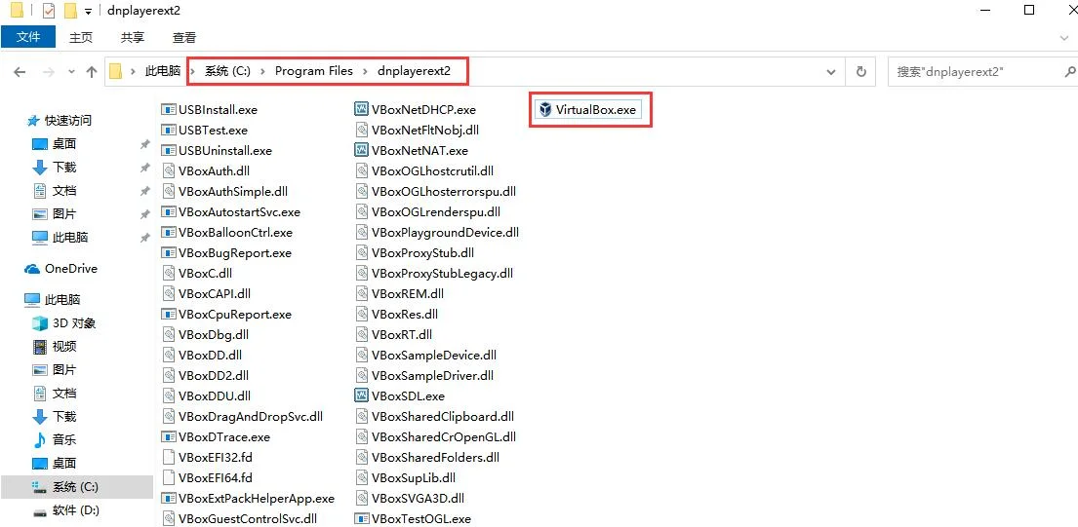Viewport: 1078px width, 527px height.
Task: Select VBoxSharedCrOpenGL.dll file
Action: click(436, 437)
